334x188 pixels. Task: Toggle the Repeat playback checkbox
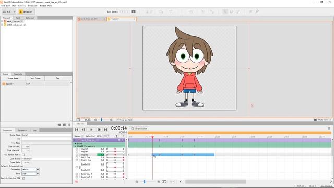click(82, 136)
